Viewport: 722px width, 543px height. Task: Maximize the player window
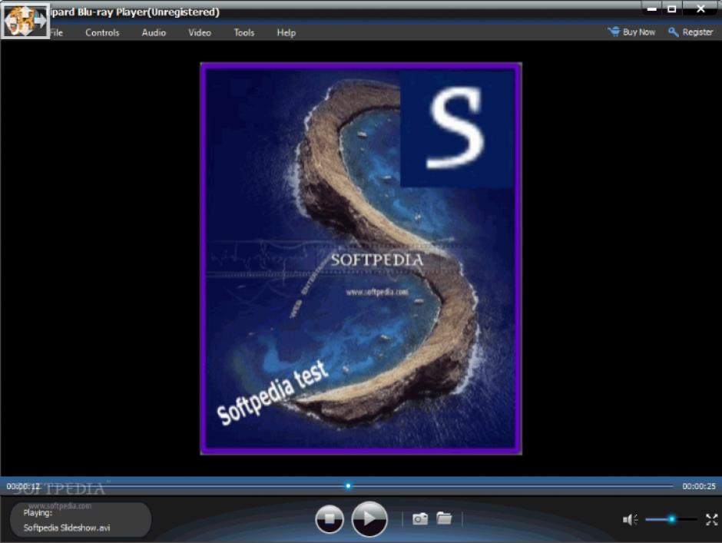[672, 8]
